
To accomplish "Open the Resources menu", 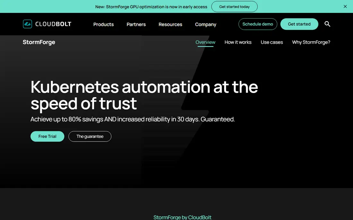I will (170, 24).
